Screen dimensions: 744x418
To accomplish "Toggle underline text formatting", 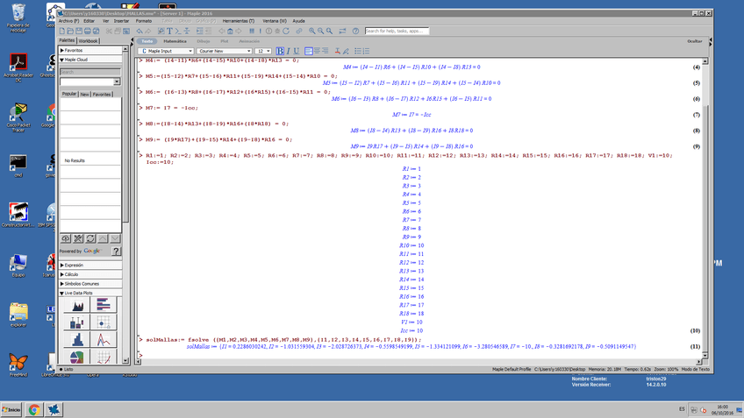I will pyautogui.click(x=297, y=52).
